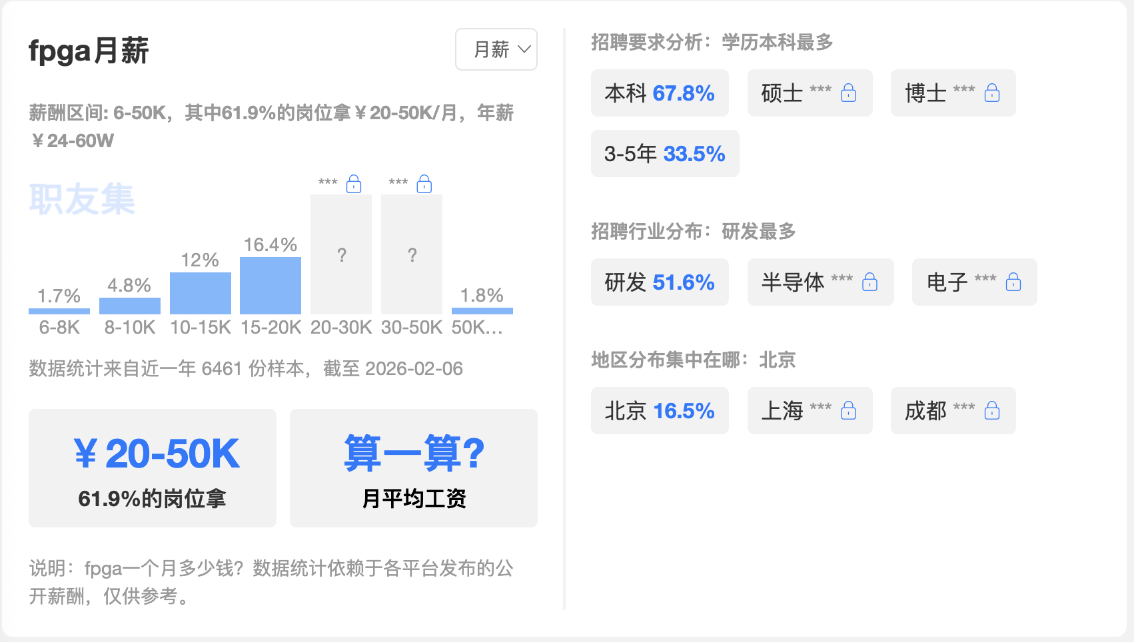Click the lock icon beside 成都

(992, 410)
